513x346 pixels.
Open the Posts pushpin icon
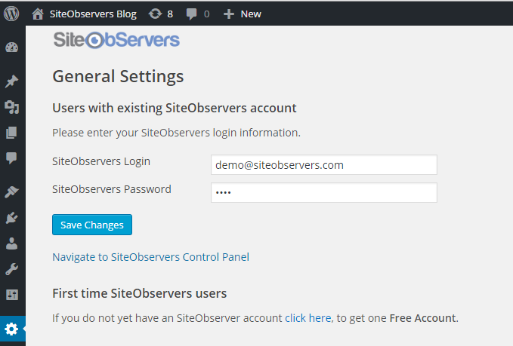tap(12, 81)
